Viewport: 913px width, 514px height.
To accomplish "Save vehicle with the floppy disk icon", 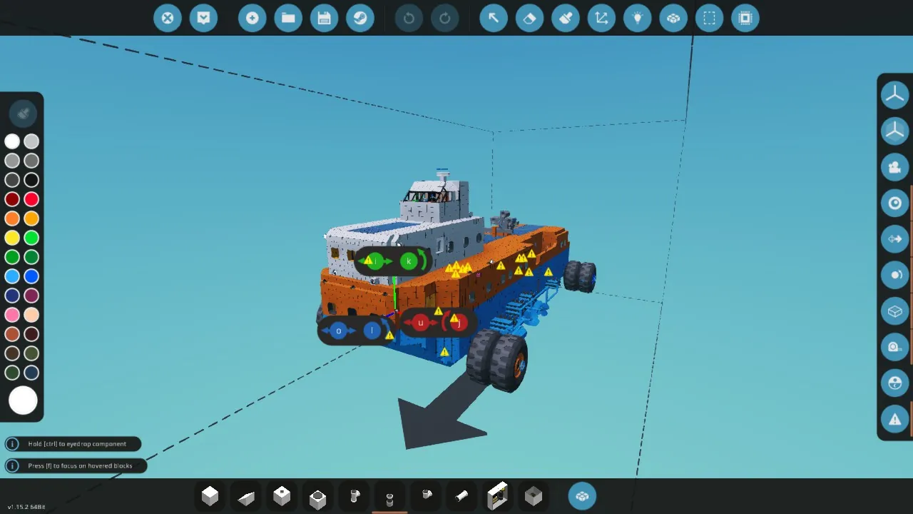I will pyautogui.click(x=325, y=18).
